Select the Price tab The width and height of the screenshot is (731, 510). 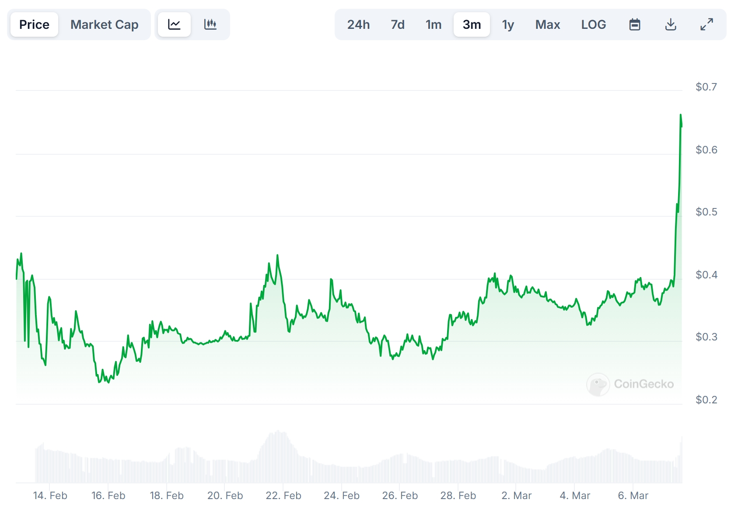(x=34, y=24)
